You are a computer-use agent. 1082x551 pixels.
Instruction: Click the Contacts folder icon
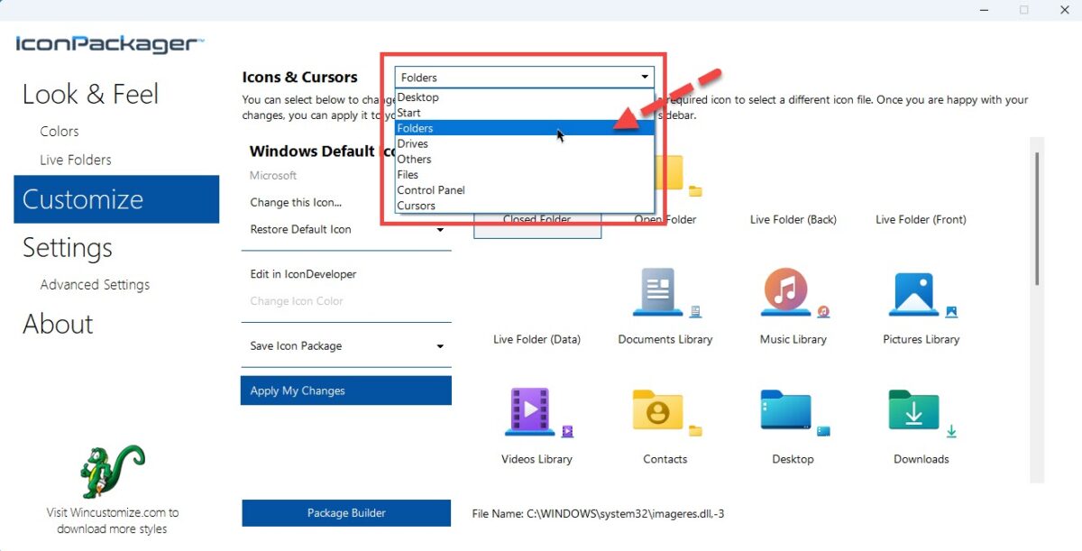(665, 413)
